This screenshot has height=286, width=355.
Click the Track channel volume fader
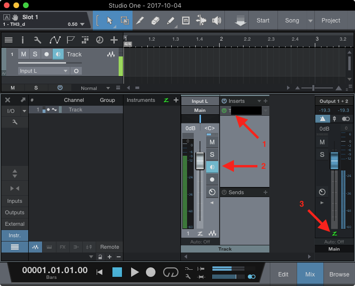coord(200,161)
